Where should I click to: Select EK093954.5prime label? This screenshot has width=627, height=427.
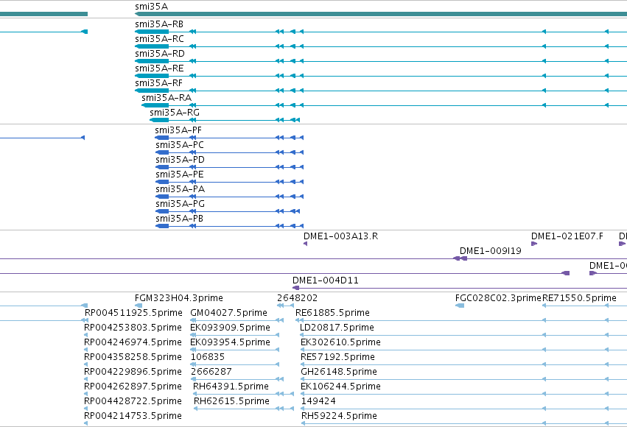pos(230,342)
